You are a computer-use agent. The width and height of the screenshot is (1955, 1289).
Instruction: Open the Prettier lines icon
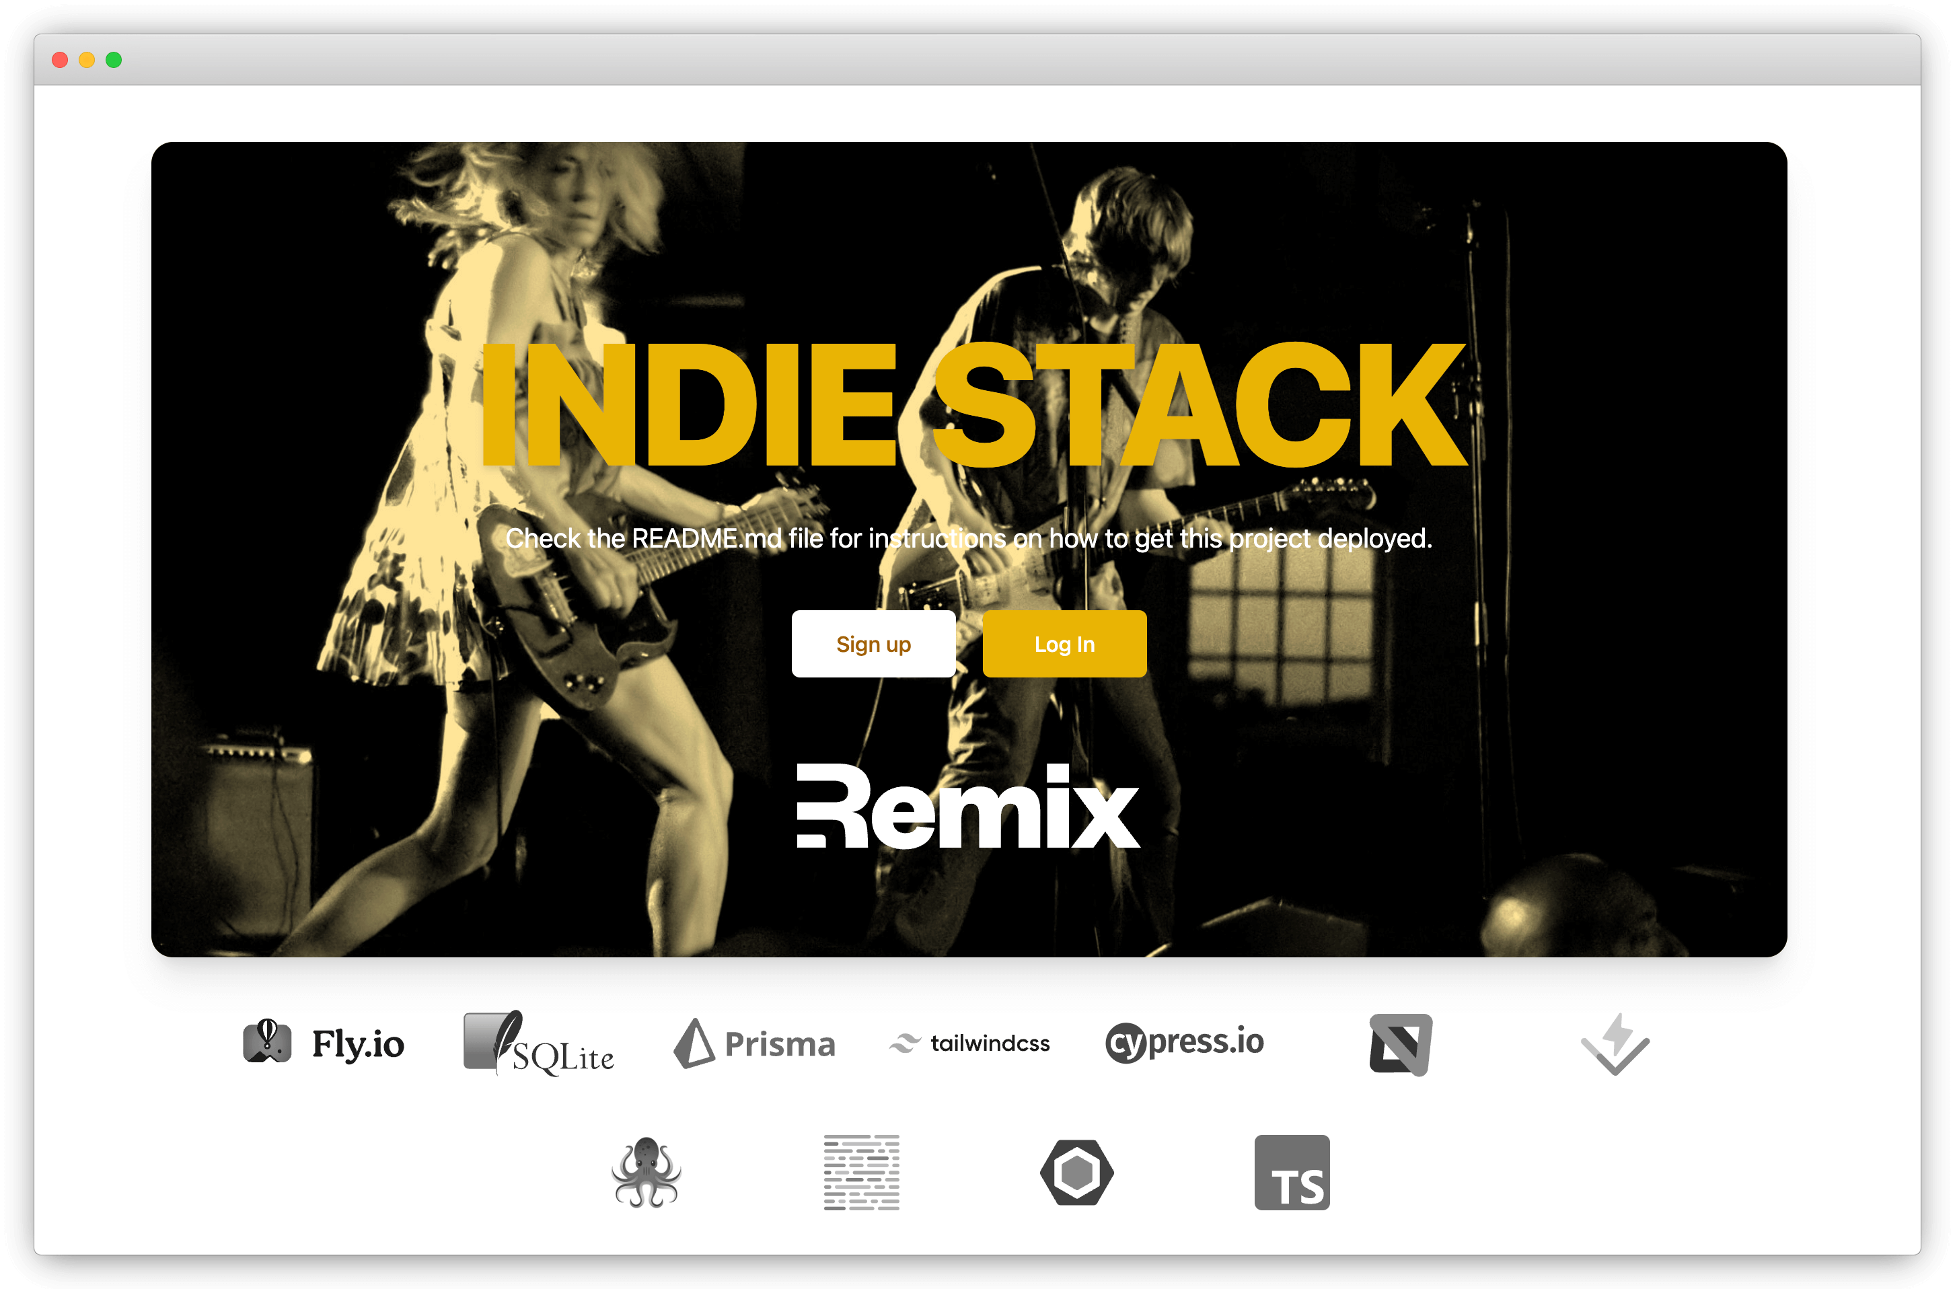click(x=862, y=1172)
